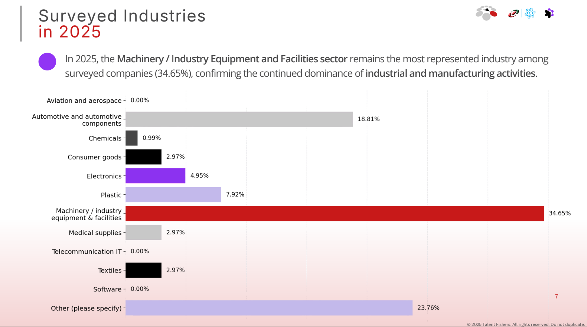
Task: Click the 23.76% value label
Action: (428, 308)
